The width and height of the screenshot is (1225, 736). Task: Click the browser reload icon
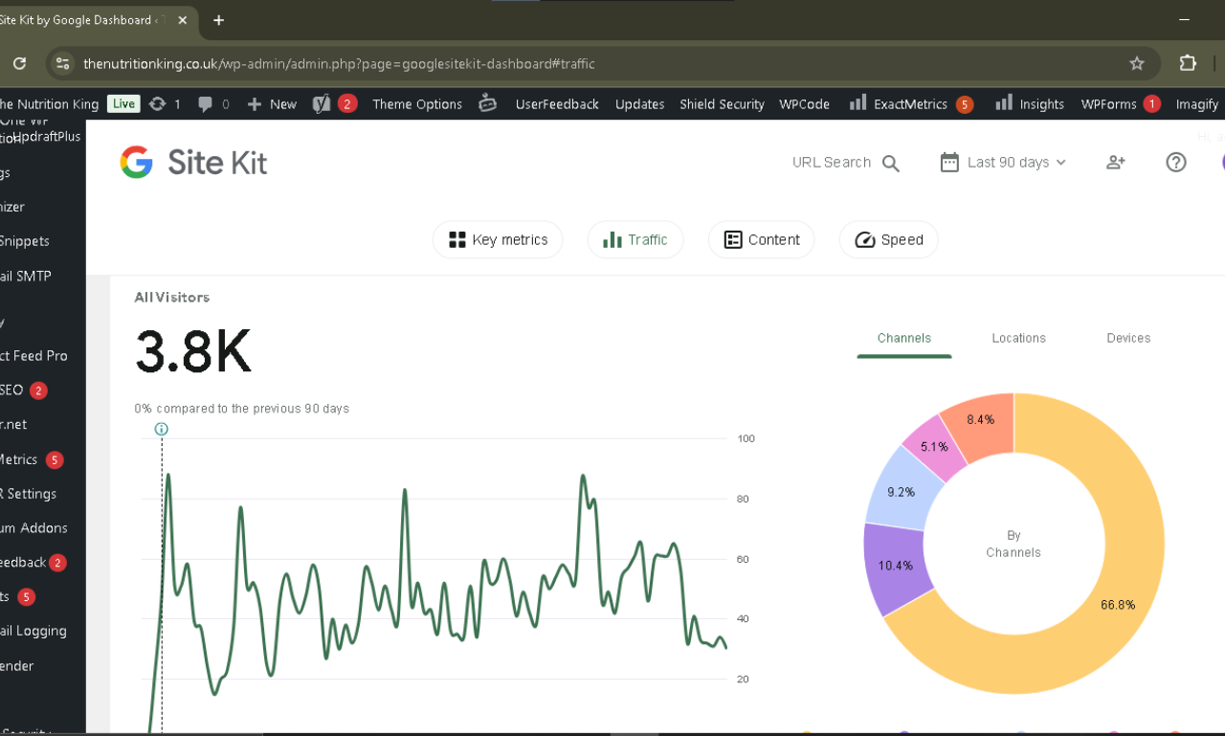[x=19, y=64]
